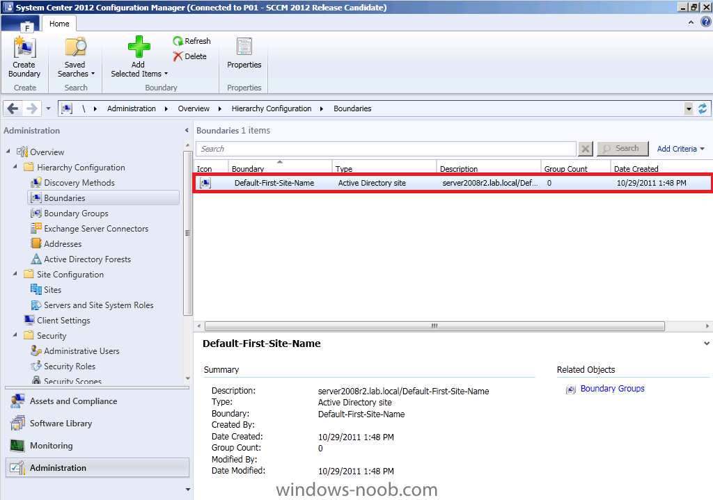Click the tree pane vertical scrollbar

coord(187,232)
